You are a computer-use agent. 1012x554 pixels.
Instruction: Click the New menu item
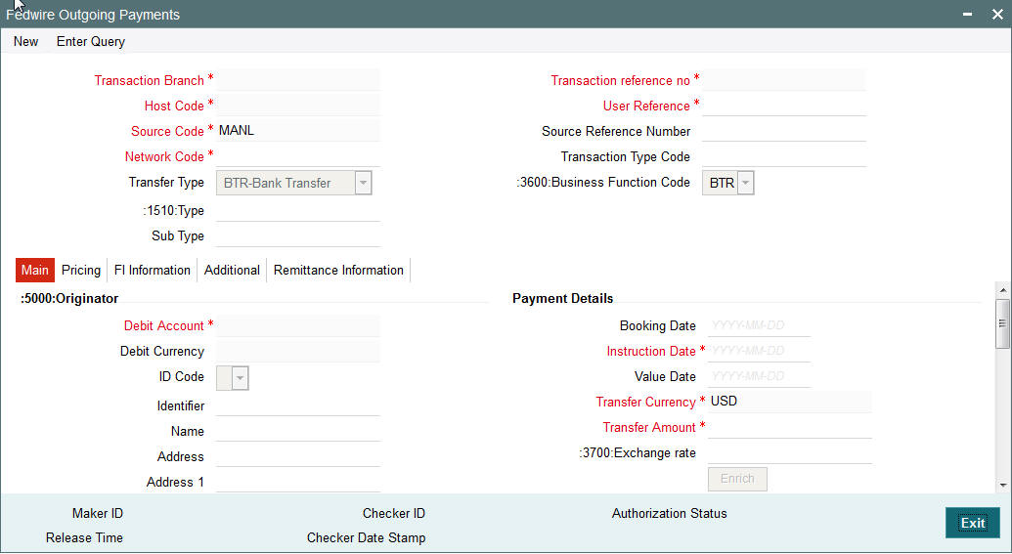(25, 41)
